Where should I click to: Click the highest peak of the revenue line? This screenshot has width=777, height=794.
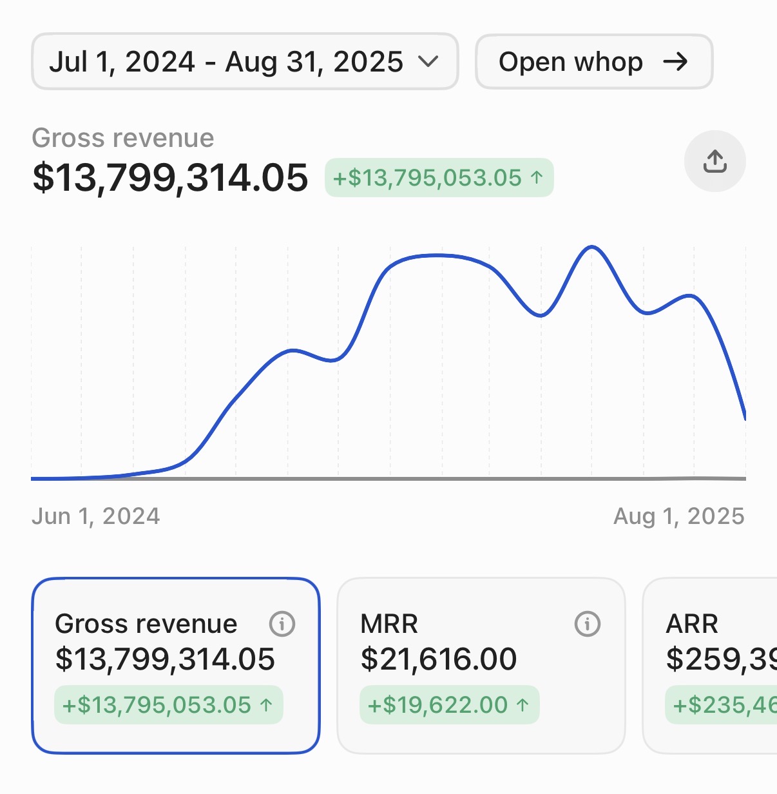coord(591,247)
